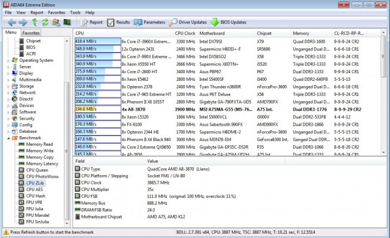Check for BIOS Updates

pyautogui.click(x=229, y=22)
